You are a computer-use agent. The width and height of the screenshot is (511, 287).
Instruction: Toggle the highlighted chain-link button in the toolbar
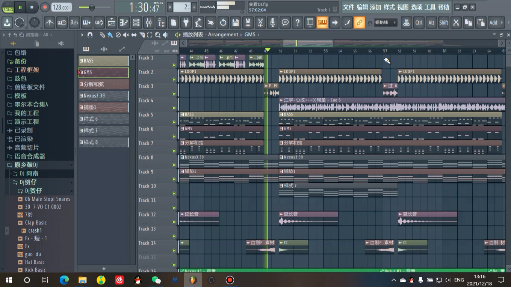pyautogui.click(x=360, y=23)
